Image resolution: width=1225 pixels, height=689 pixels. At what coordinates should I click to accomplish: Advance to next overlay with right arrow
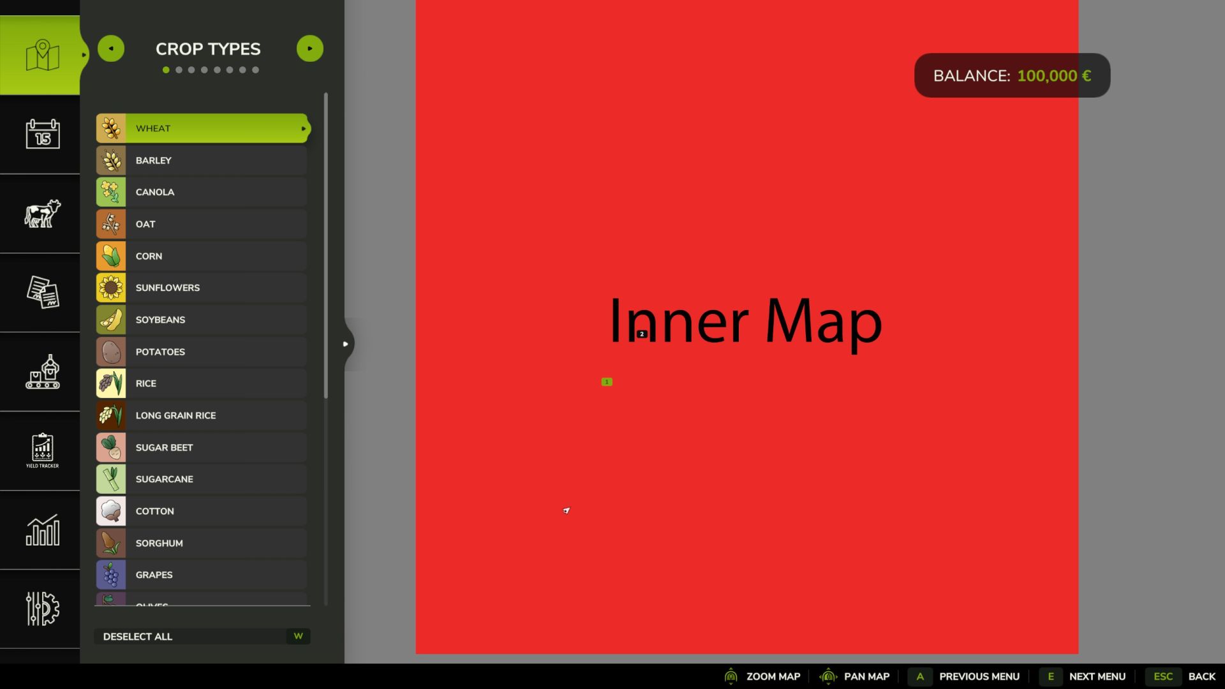(x=310, y=48)
